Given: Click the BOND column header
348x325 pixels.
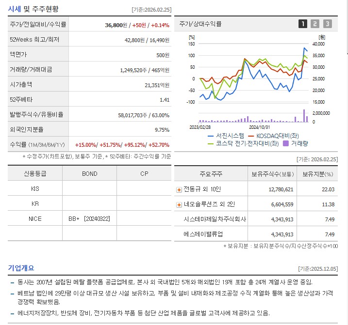Looking at the screenshot, I should point(90,174).
